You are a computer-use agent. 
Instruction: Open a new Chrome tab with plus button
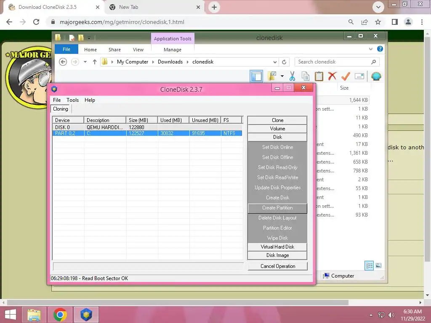pos(214,7)
